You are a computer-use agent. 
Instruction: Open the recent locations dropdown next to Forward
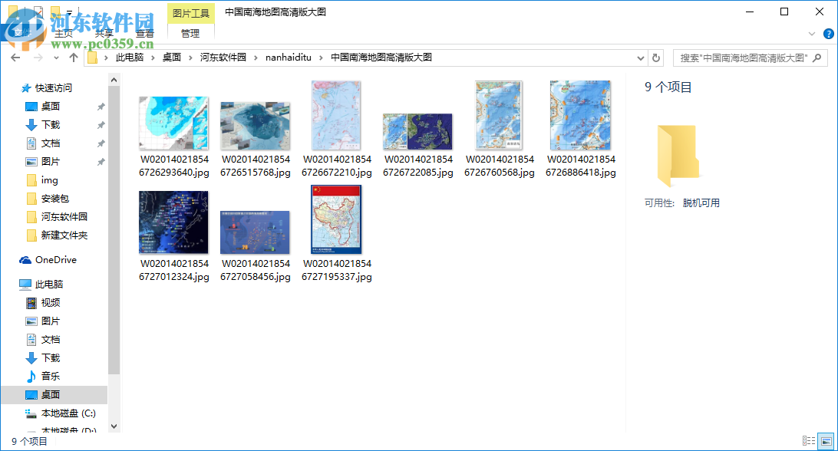[54, 58]
